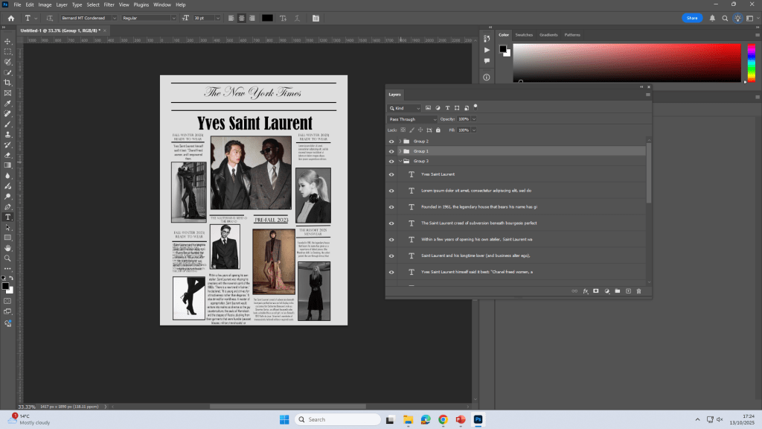Screen dimensions: 762x429
Task: Click the black text color swatch
Action: pos(266,18)
